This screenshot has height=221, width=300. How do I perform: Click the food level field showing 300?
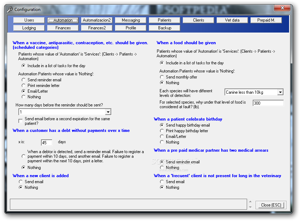[x=268, y=103]
